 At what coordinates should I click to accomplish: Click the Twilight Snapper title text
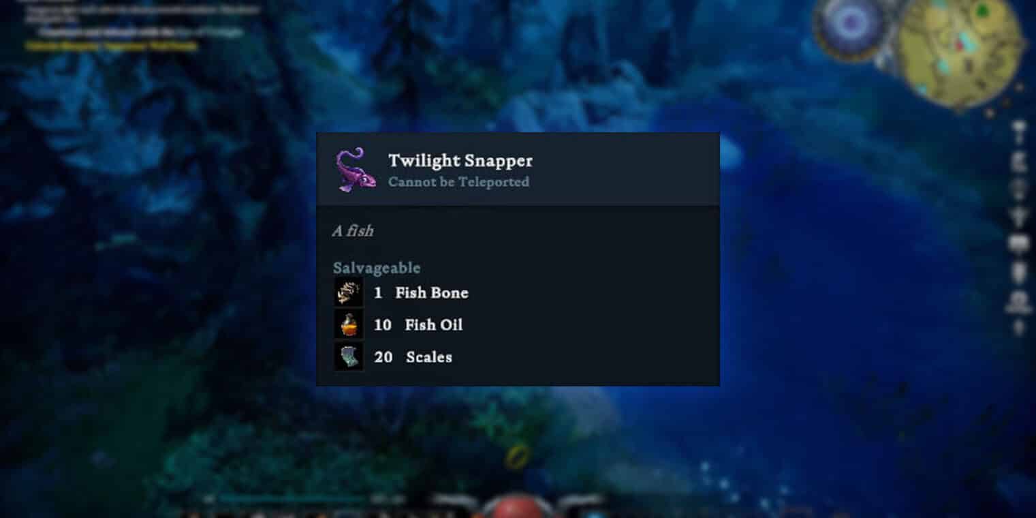460,161
